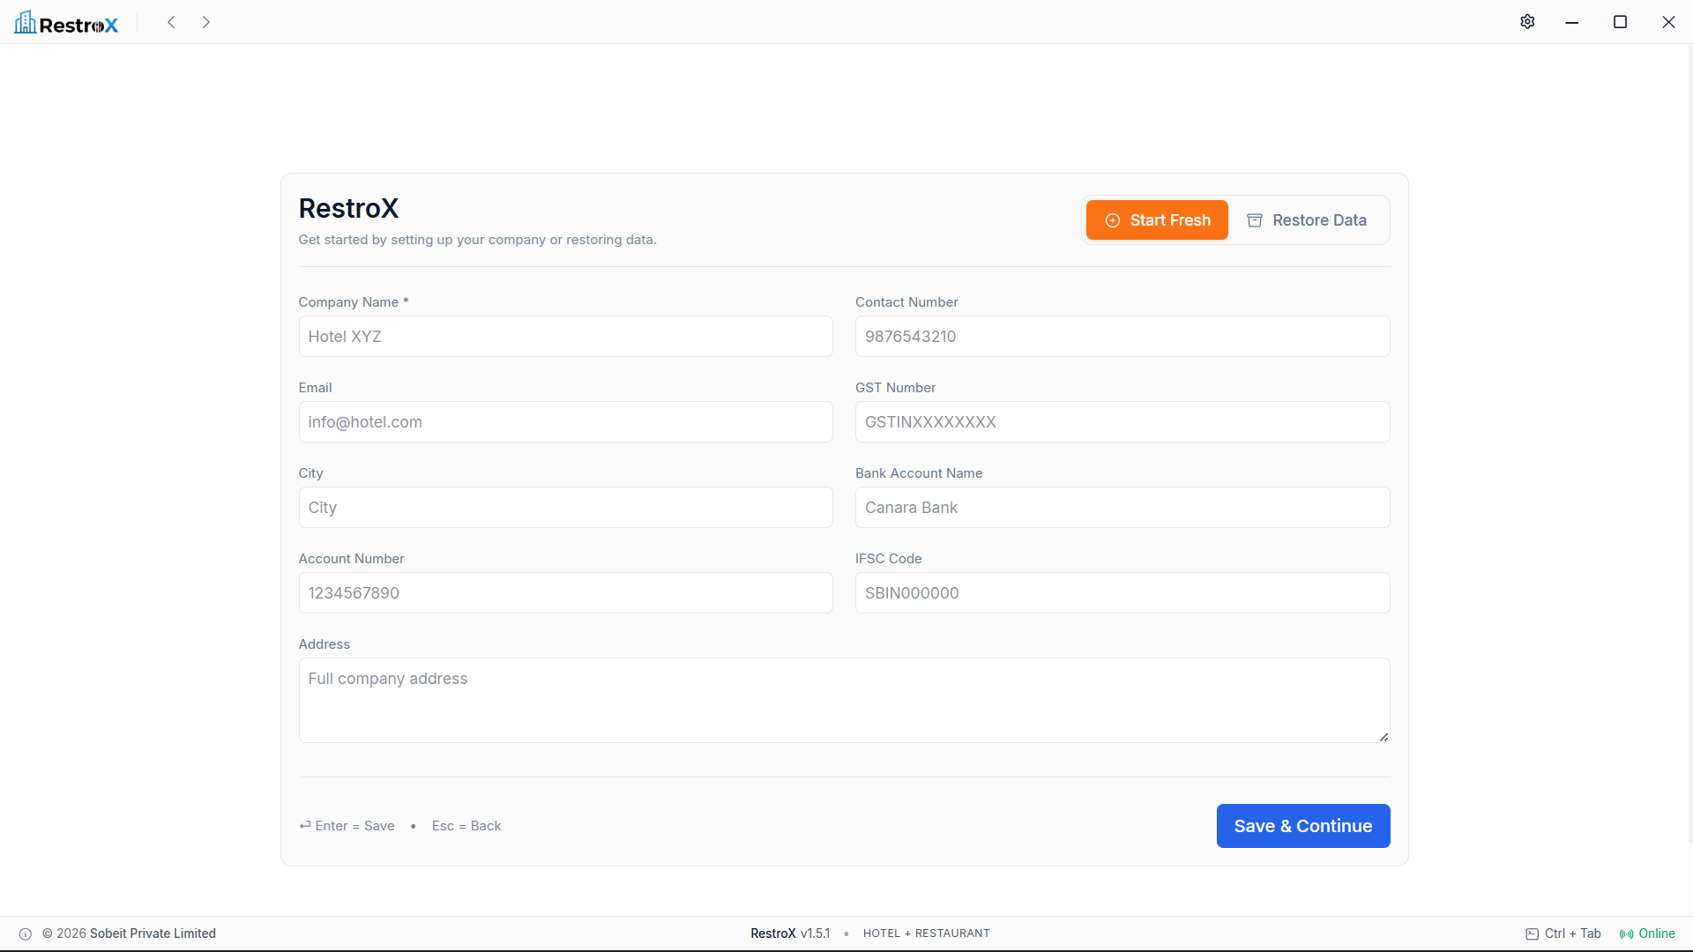1693x952 pixels.
Task: Click the Address textarea resize handle
Action: coord(1383,737)
